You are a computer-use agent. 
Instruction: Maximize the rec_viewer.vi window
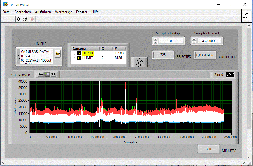point(231,4)
